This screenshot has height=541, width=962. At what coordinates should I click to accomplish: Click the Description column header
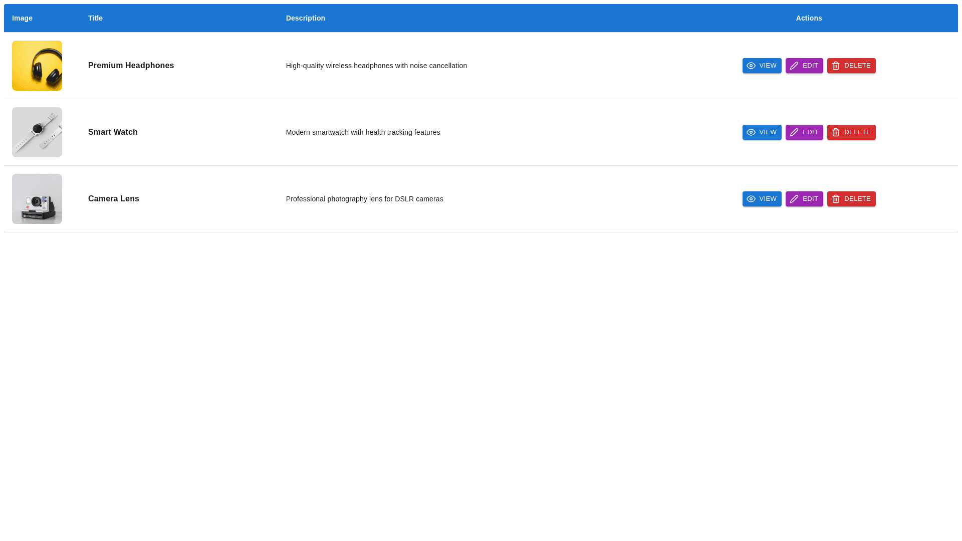305,18
